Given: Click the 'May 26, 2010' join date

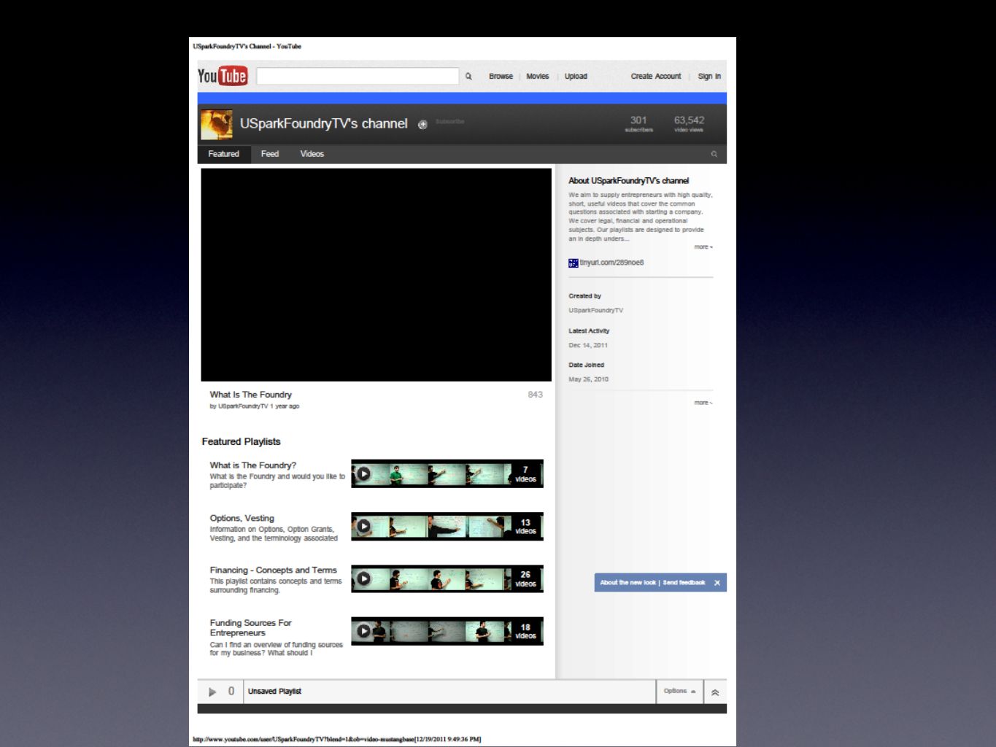Looking at the screenshot, I should (588, 379).
